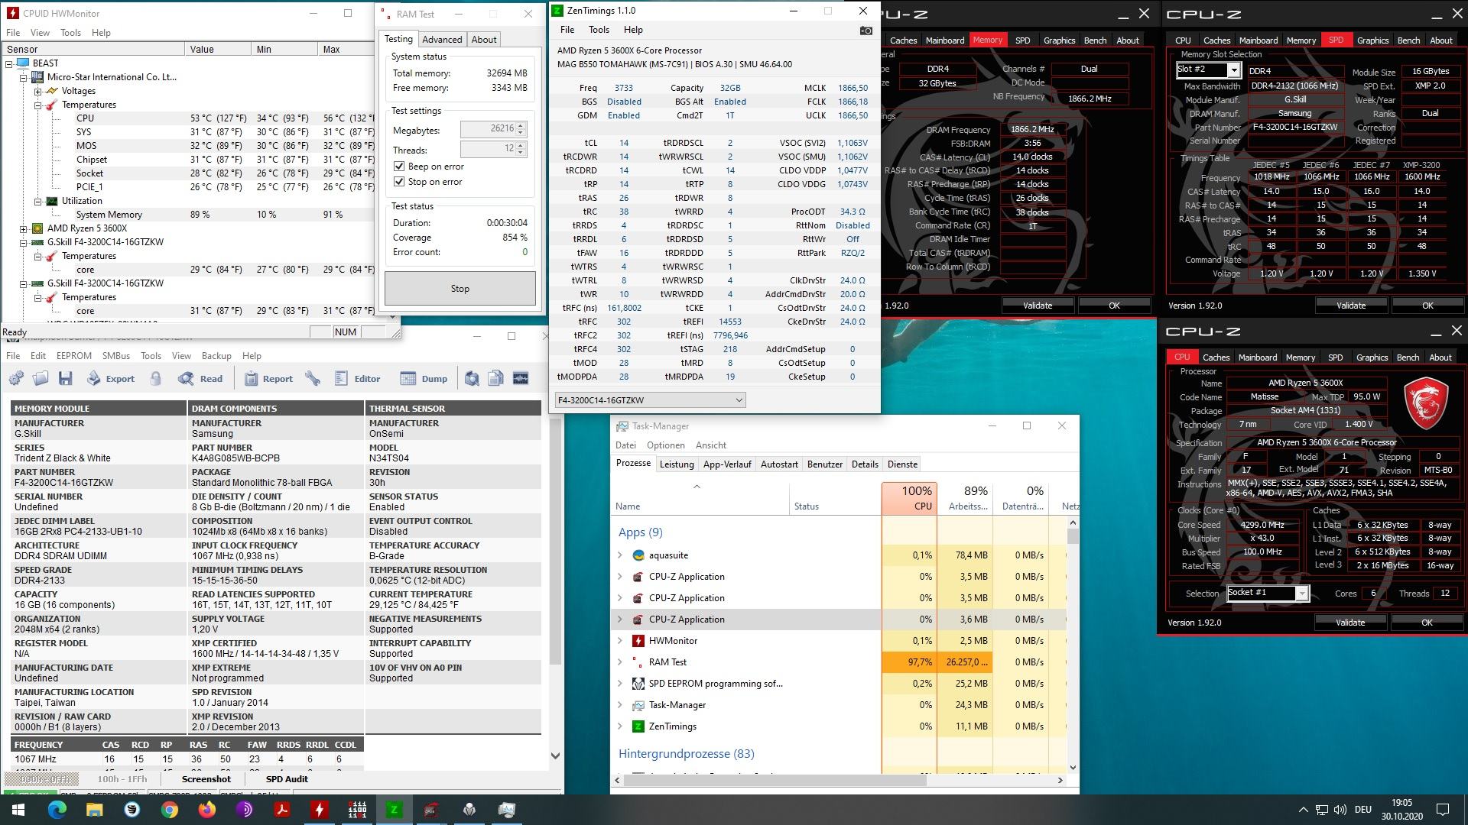Click Read in the Thaiphoon toolbar
This screenshot has width=1468, height=825.
pyautogui.click(x=200, y=378)
